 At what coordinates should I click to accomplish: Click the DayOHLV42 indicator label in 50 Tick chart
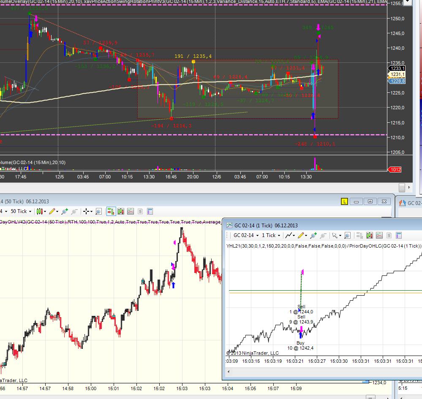110,222
